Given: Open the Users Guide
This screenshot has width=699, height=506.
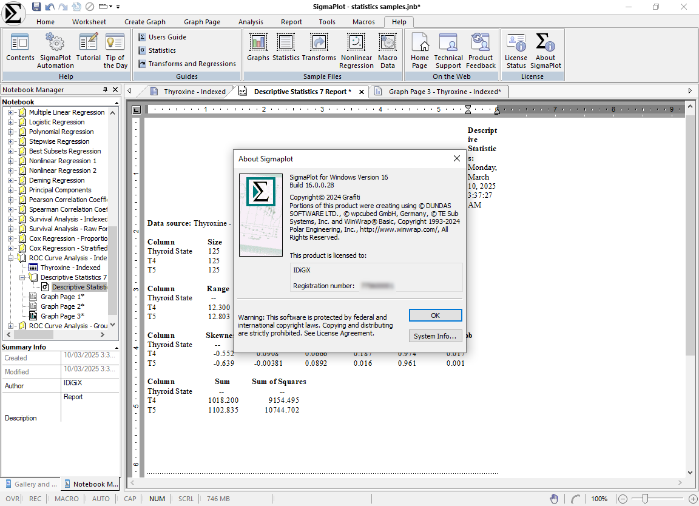Looking at the screenshot, I should (x=162, y=37).
